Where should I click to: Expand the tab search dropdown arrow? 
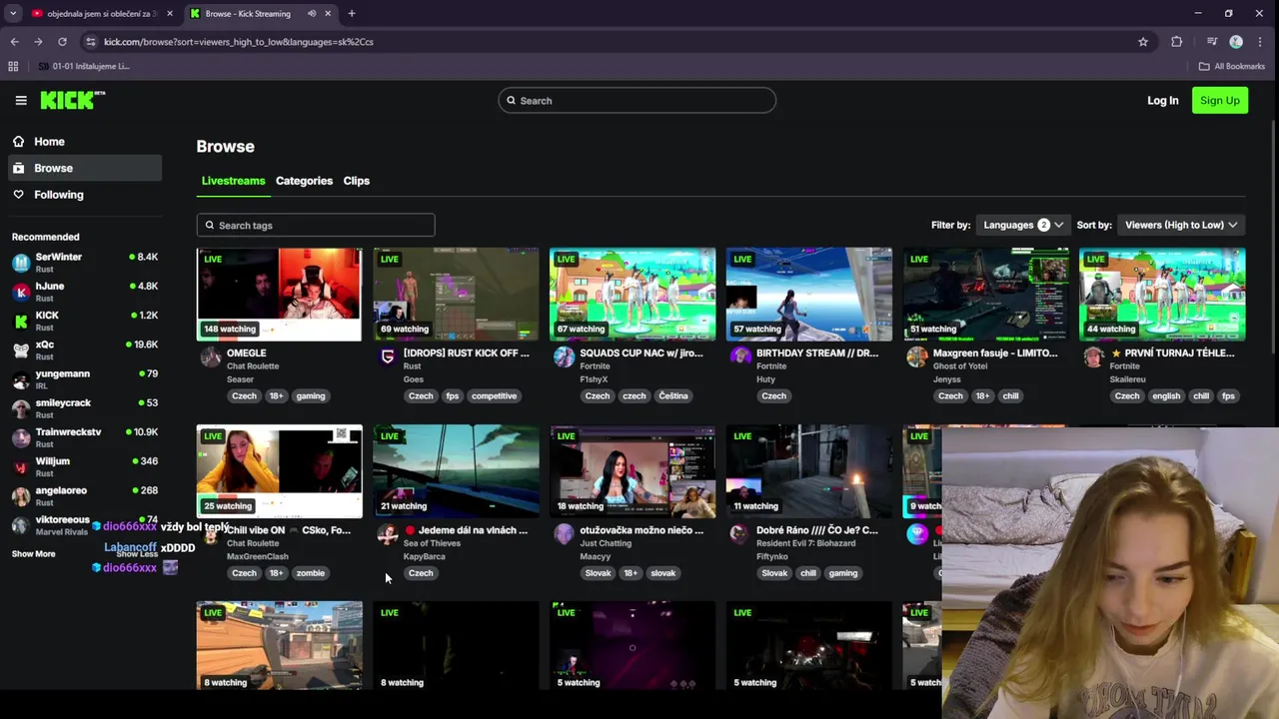12,14
